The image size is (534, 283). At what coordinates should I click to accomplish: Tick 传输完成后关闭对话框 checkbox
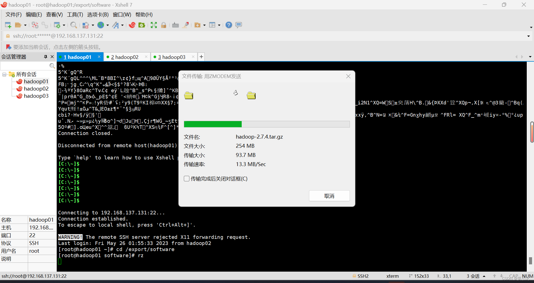coord(187,179)
